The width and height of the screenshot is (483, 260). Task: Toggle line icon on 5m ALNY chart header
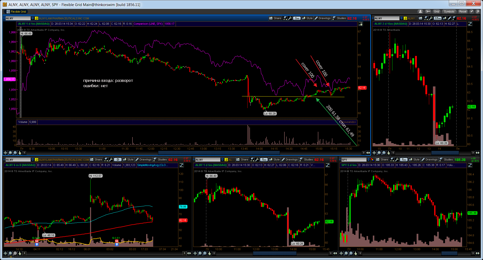(328, 165)
